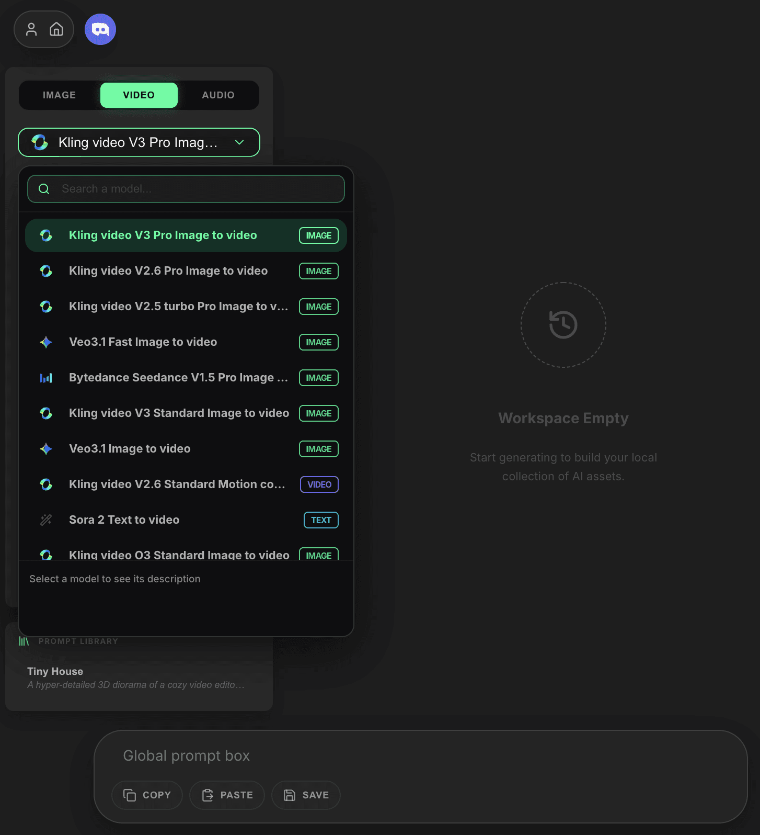
Task: Click the SAVE button
Action: pos(306,795)
